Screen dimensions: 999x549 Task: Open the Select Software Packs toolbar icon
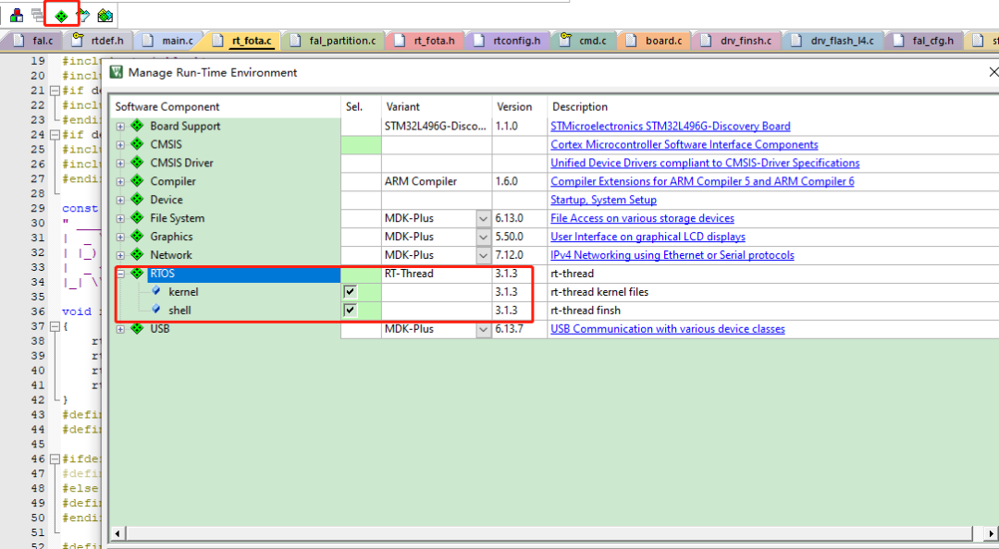pyautogui.click(x=83, y=16)
